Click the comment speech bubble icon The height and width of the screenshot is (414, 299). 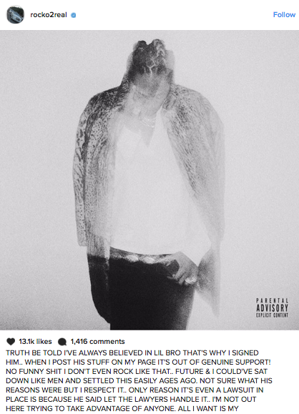[62, 342]
